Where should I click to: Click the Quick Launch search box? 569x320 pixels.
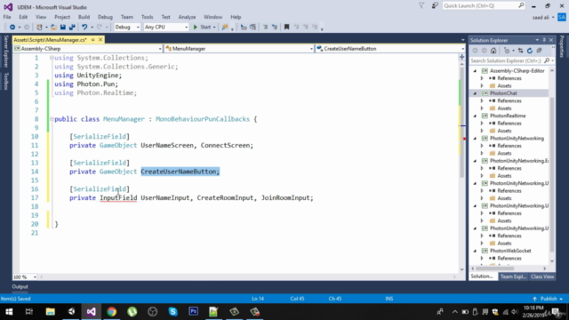pos(484,6)
